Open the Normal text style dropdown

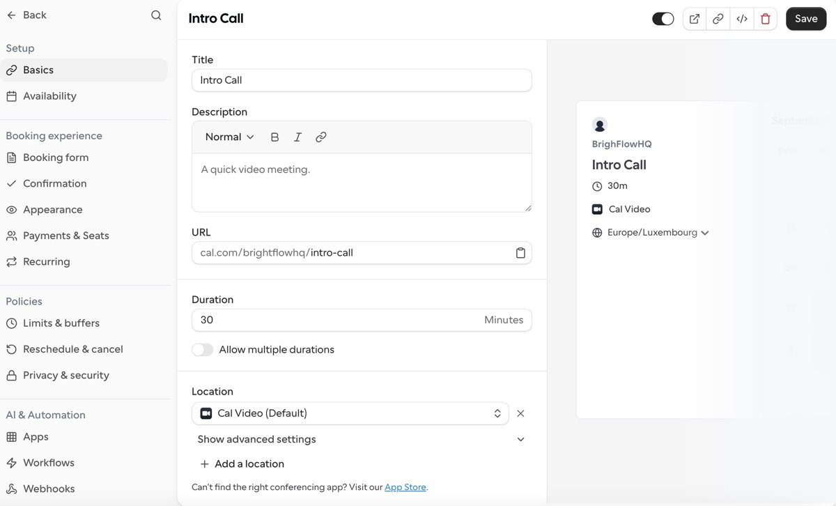coord(229,137)
